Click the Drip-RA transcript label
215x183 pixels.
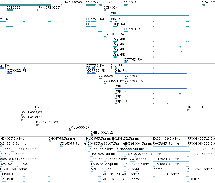pos(119,24)
